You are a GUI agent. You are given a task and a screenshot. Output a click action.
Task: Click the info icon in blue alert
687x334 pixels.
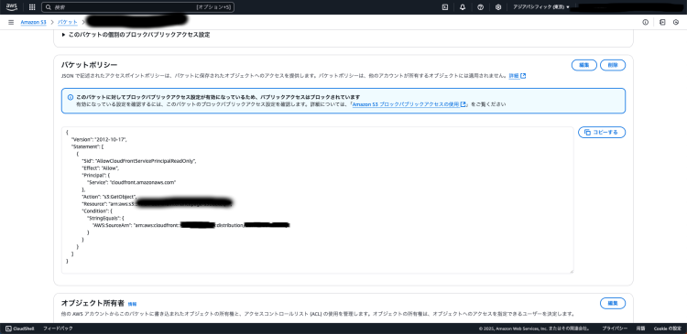coord(71,97)
